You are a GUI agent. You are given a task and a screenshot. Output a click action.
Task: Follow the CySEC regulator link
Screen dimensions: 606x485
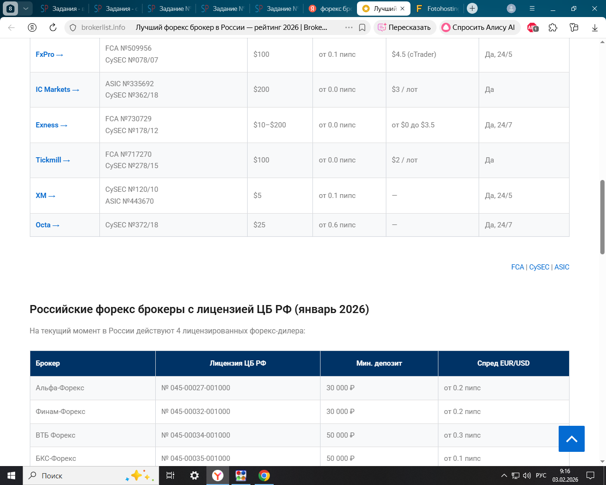[x=539, y=267]
